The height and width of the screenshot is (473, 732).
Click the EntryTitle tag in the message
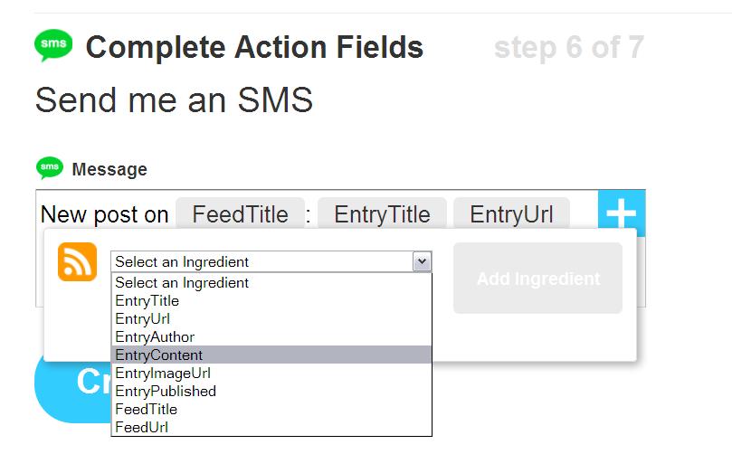point(382,214)
